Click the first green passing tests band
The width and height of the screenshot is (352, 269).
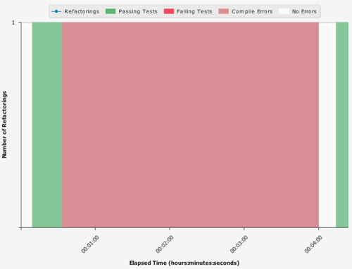click(47, 125)
